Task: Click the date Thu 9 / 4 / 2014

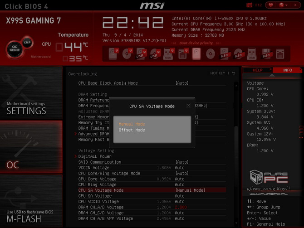Action: click(x=123, y=35)
